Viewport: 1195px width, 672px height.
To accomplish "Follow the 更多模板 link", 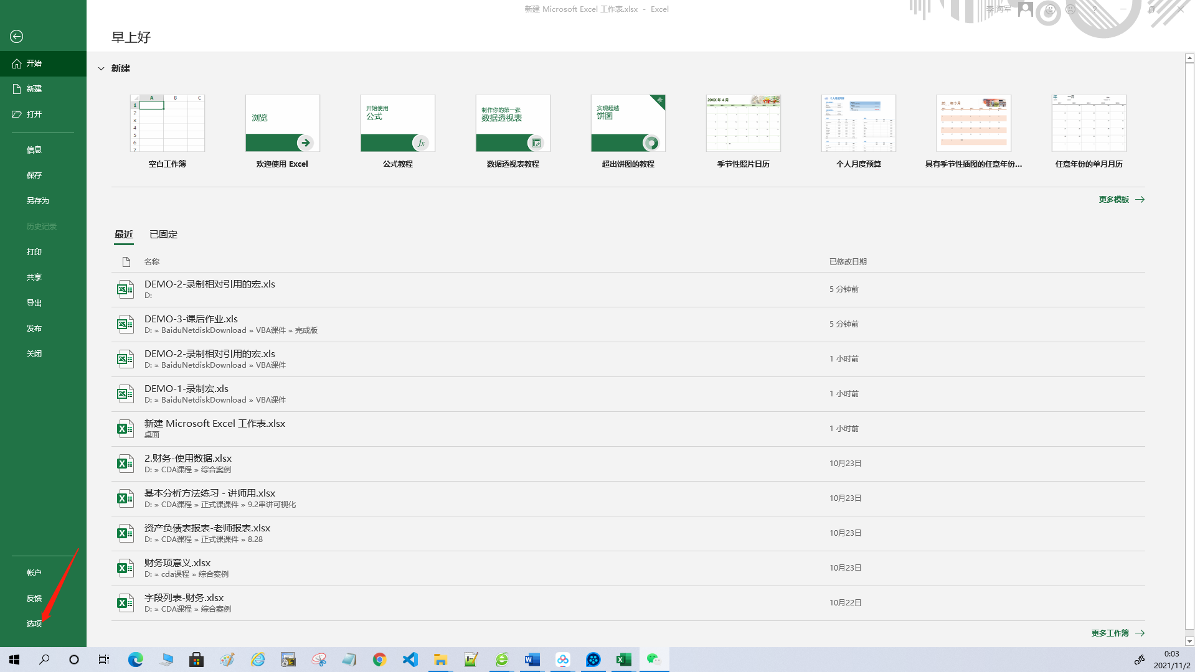I will [1122, 200].
